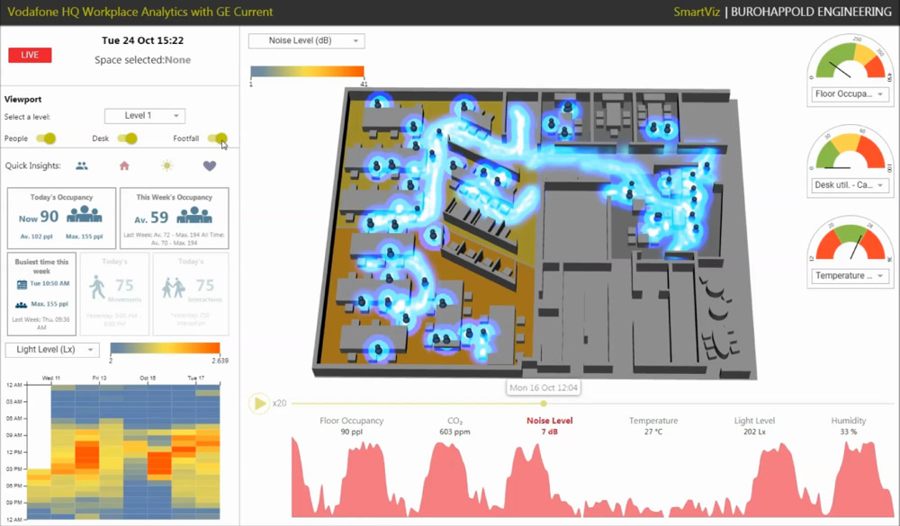Expand the Light Level (Lx) dropdown
This screenshot has width=900, height=526.
click(x=52, y=350)
